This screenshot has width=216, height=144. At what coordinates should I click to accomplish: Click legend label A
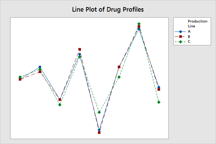click(189, 31)
